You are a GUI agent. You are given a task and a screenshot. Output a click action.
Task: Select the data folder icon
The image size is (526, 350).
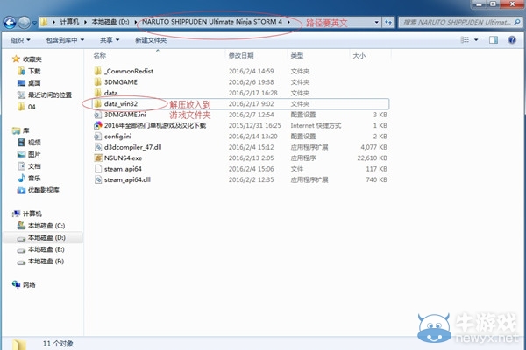coord(97,93)
